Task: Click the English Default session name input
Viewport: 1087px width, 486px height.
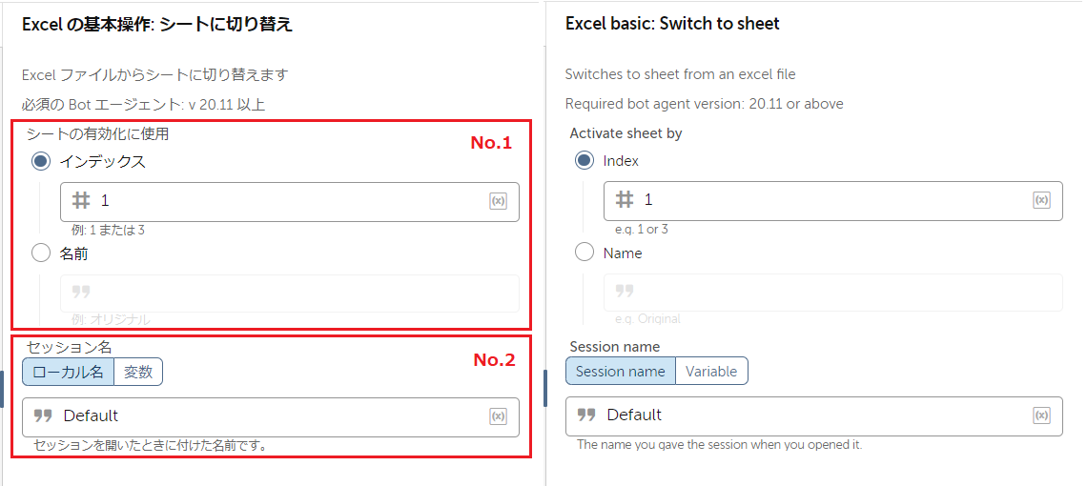Action: (x=810, y=415)
